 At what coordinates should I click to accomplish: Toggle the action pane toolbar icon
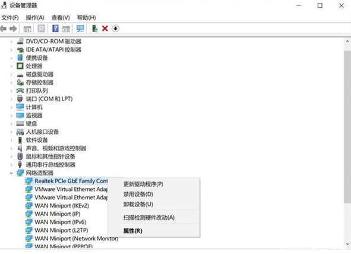click(x=66, y=29)
